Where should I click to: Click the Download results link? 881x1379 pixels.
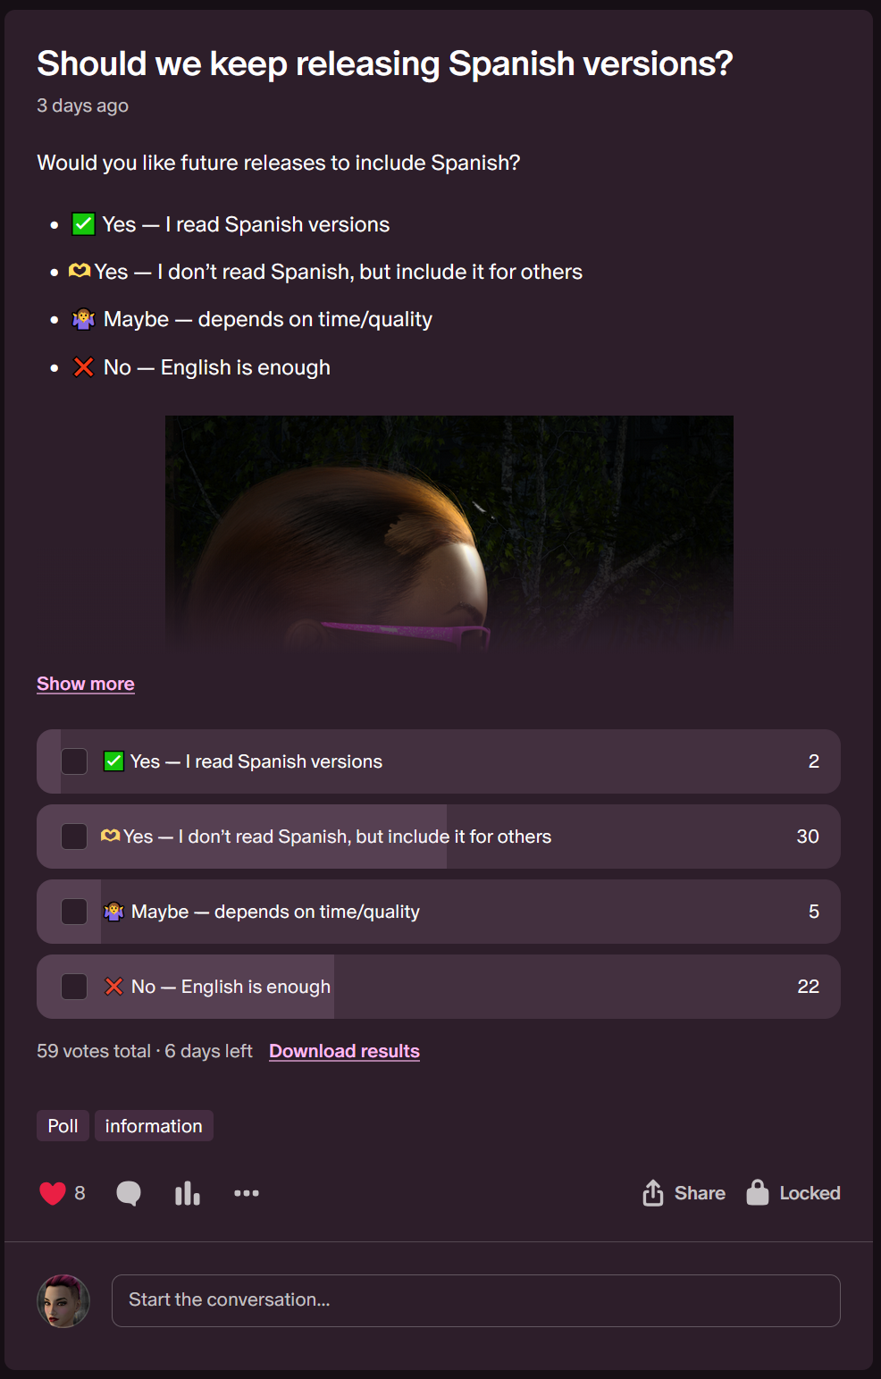(x=344, y=1051)
